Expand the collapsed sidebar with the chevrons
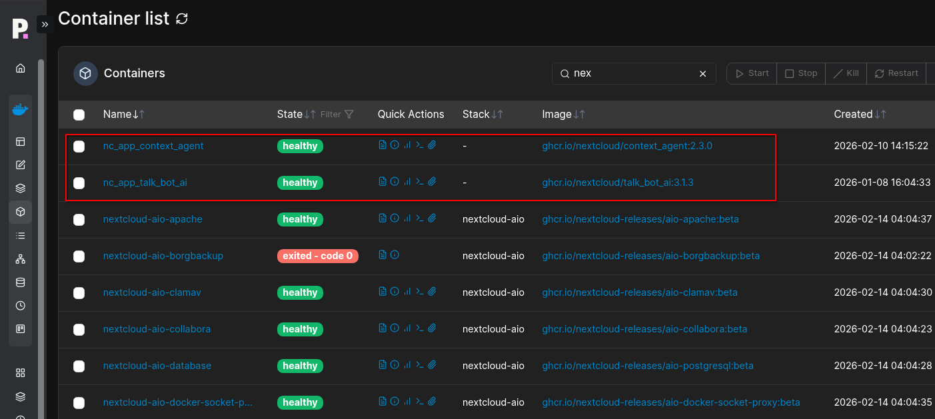Viewport: 935px width, 419px height. pyautogui.click(x=45, y=25)
